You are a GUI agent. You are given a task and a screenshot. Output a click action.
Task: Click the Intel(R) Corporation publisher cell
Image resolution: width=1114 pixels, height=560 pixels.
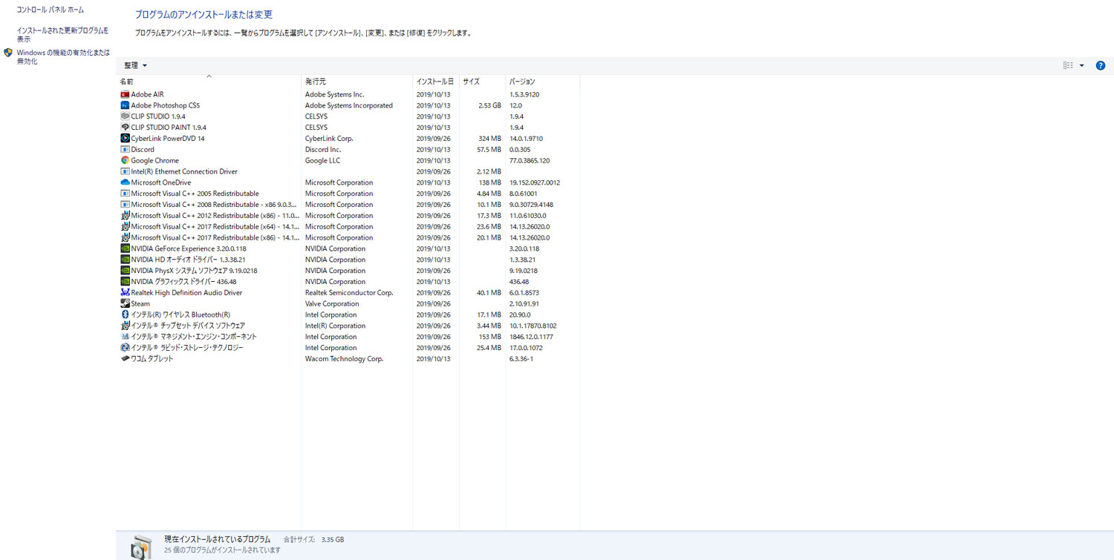[x=335, y=326]
